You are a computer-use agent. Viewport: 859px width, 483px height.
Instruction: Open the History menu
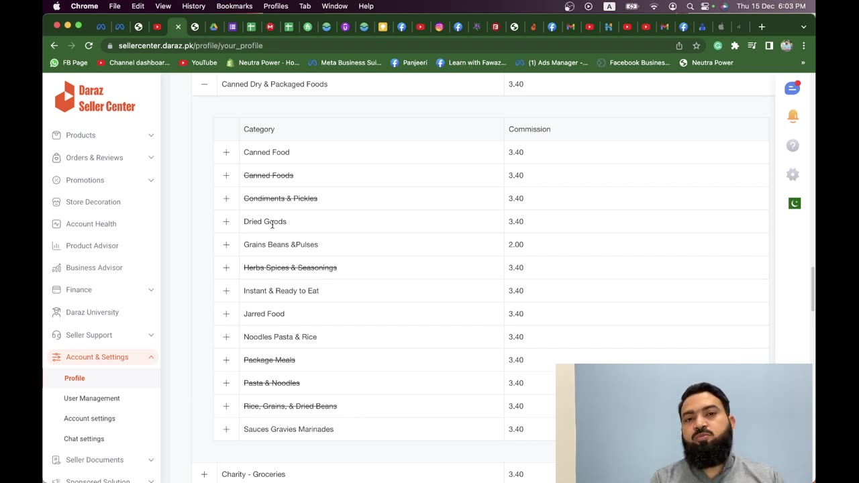193,6
